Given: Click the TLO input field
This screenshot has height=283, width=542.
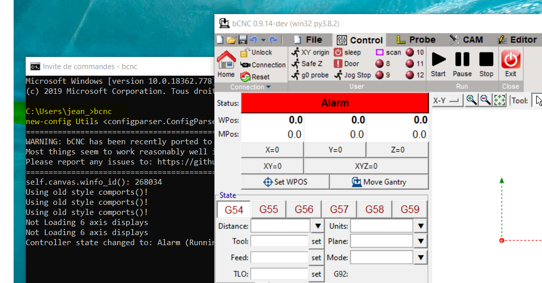Looking at the screenshot, I should (279, 274).
